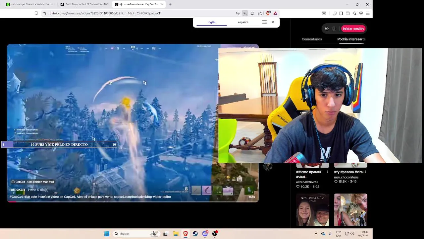The height and width of the screenshot is (239, 424).
Task: Open the volume speaker tray icon
Action: click(x=352, y=234)
